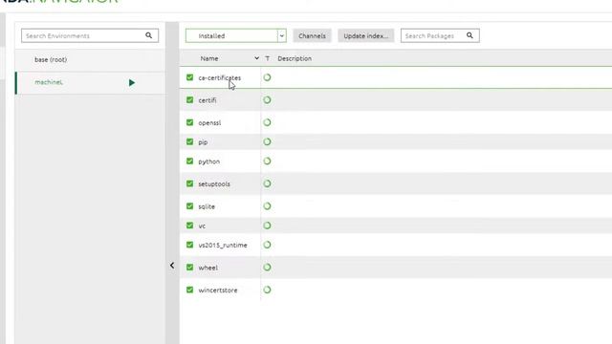This screenshot has width=612, height=344.
Task: Toggle the ca-certificates package checkbox
Action: coord(189,77)
